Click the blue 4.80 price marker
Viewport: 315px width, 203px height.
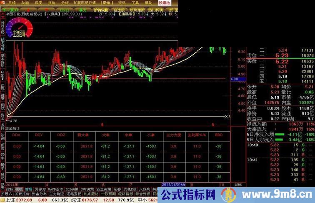234,79
